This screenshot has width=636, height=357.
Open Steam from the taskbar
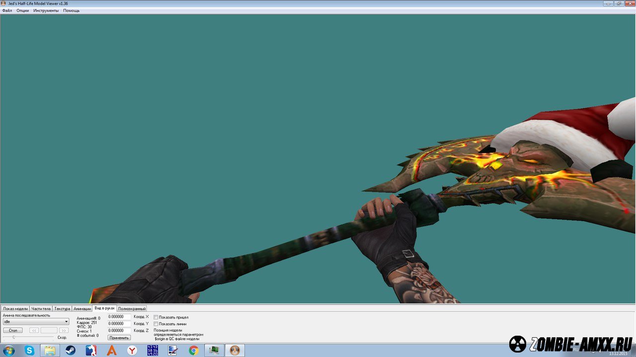[x=71, y=351]
